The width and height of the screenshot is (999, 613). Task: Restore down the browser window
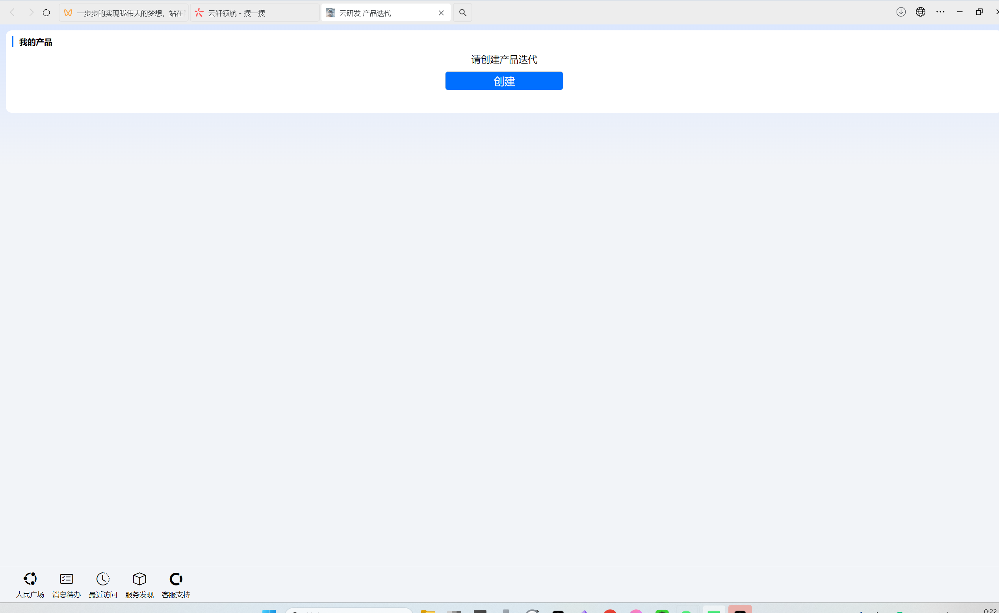tap(979, 12)
